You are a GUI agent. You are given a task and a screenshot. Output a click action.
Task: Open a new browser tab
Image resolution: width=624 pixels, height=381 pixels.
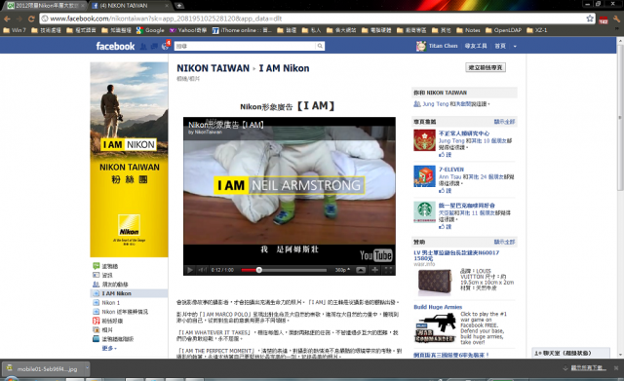click(179, 5)
